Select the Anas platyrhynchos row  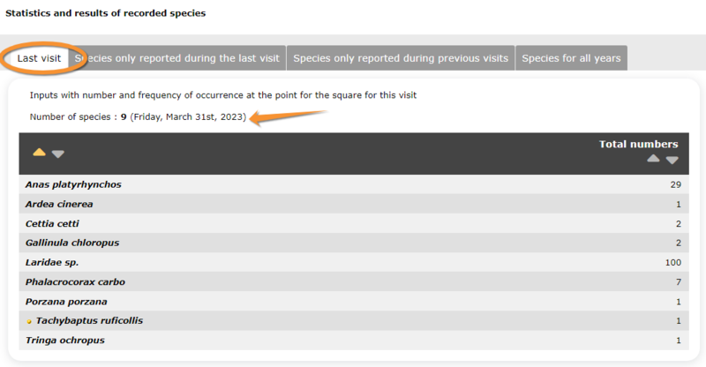tap(354, 184)
